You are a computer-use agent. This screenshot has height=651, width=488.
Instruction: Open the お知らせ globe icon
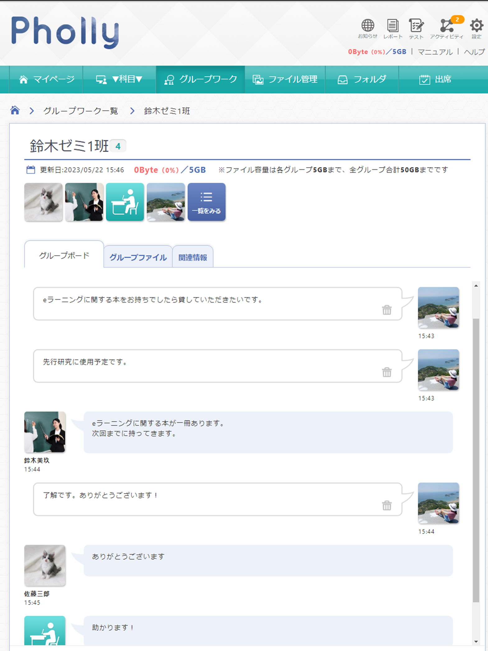coord(367,28)
